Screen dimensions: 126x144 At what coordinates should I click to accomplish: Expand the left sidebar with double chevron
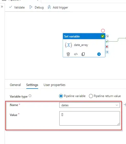click(x=2, y=7)
